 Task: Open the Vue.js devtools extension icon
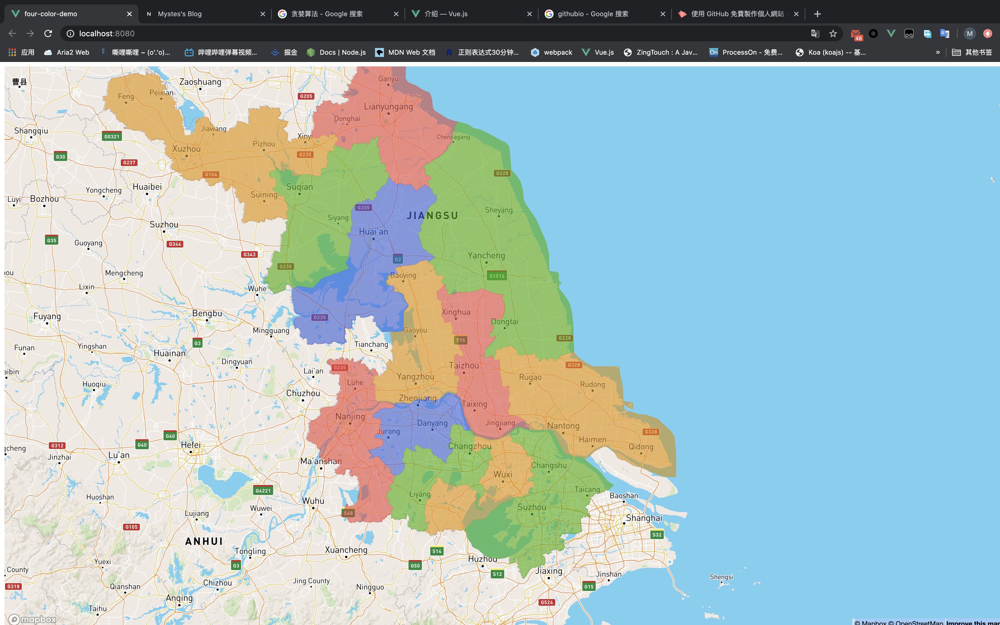(x=891, y=33)
